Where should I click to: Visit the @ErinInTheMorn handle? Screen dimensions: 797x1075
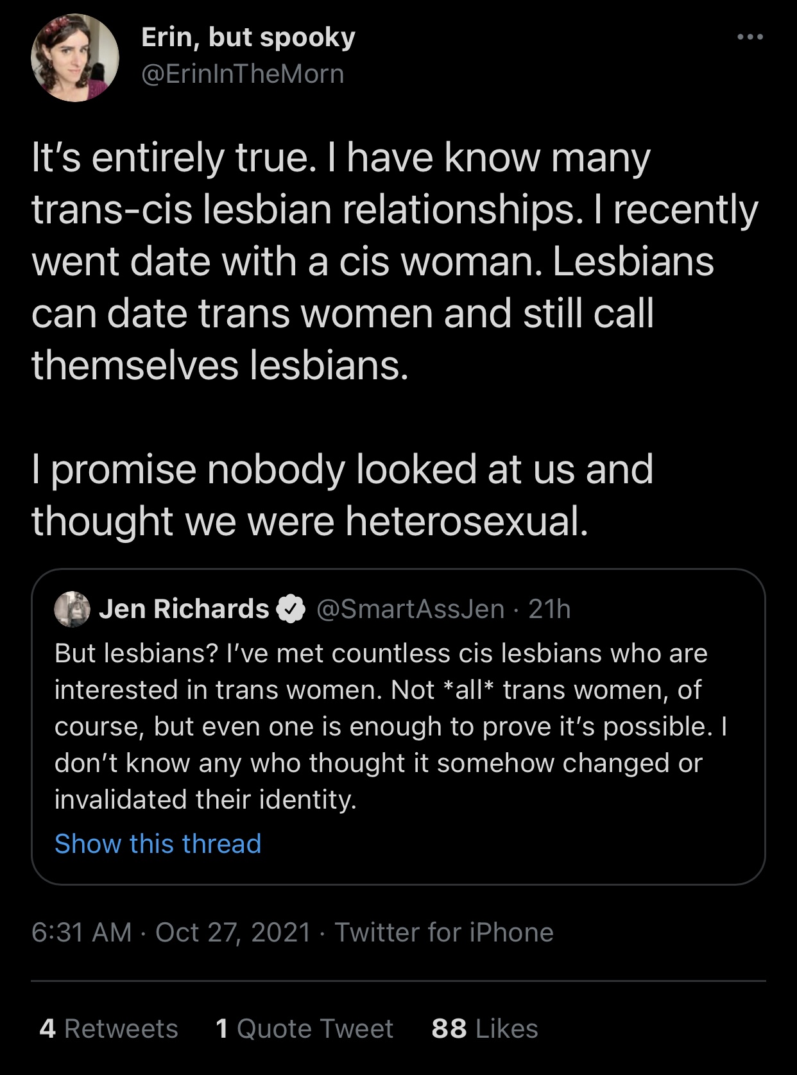243,74
